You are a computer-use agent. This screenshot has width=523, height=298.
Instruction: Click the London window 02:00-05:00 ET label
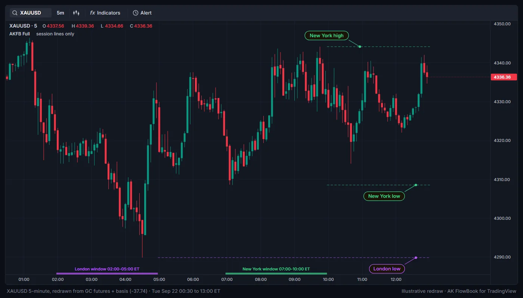point(107,269)
